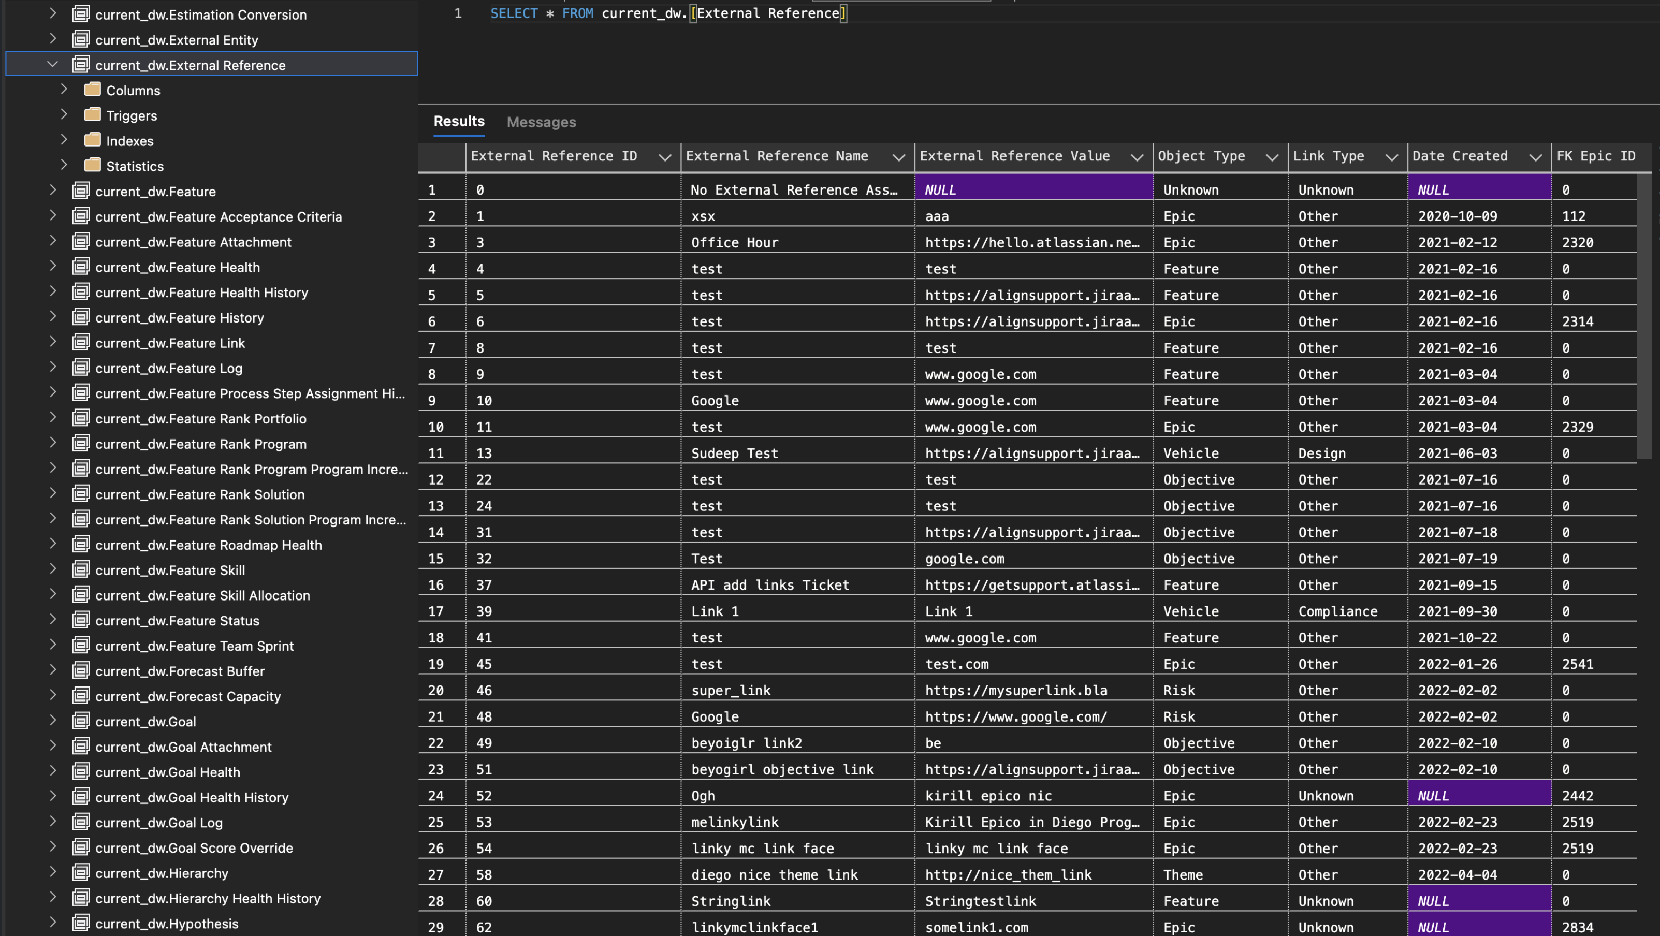The height and width of the screenshot is (936, 1660).
Task: Click the Triggers folder icon
Action: [93, 114]
